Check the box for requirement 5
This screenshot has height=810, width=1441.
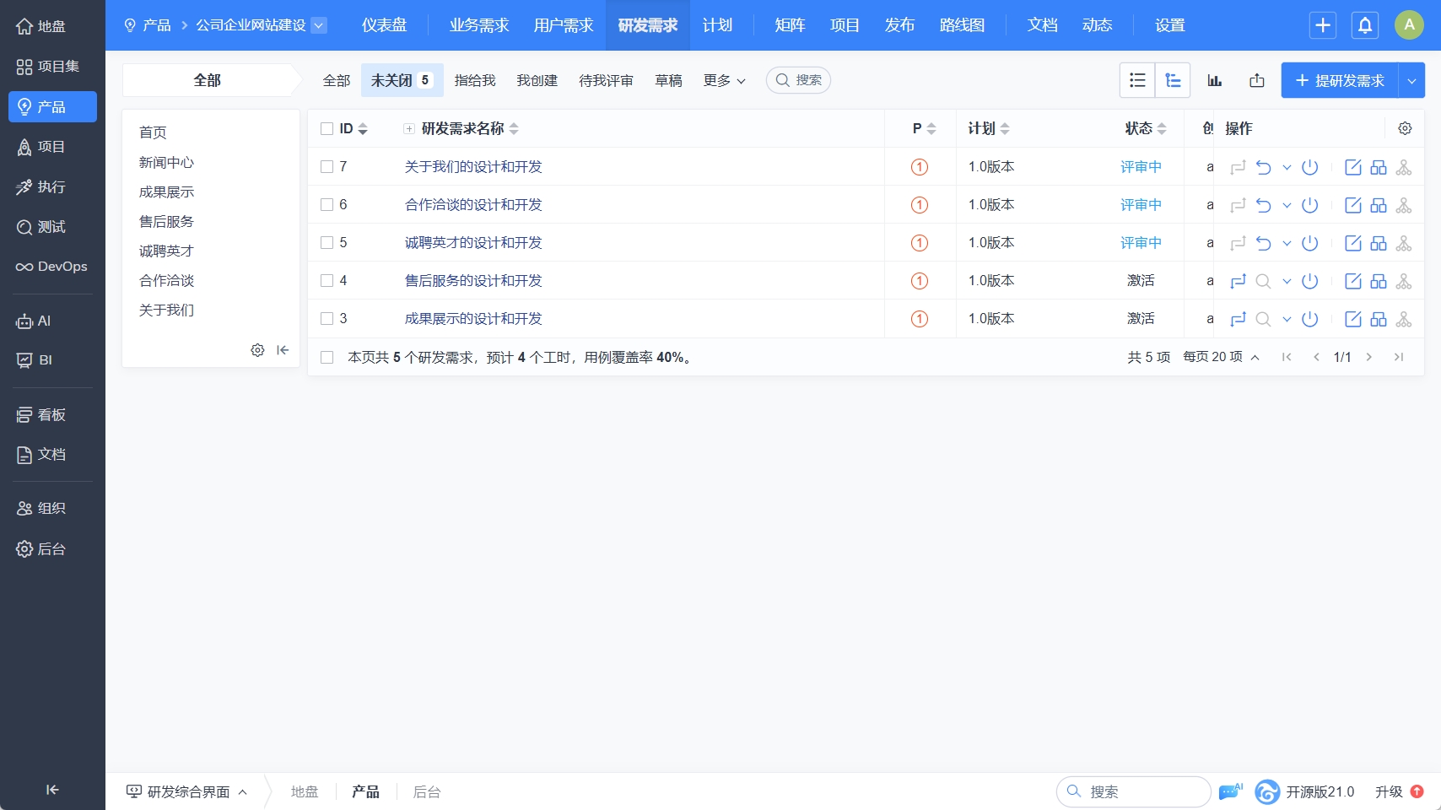327,243
